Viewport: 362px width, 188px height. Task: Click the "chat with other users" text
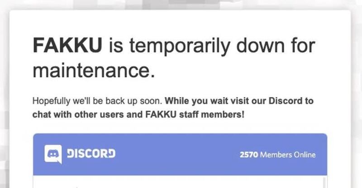[x=78, y=114]
